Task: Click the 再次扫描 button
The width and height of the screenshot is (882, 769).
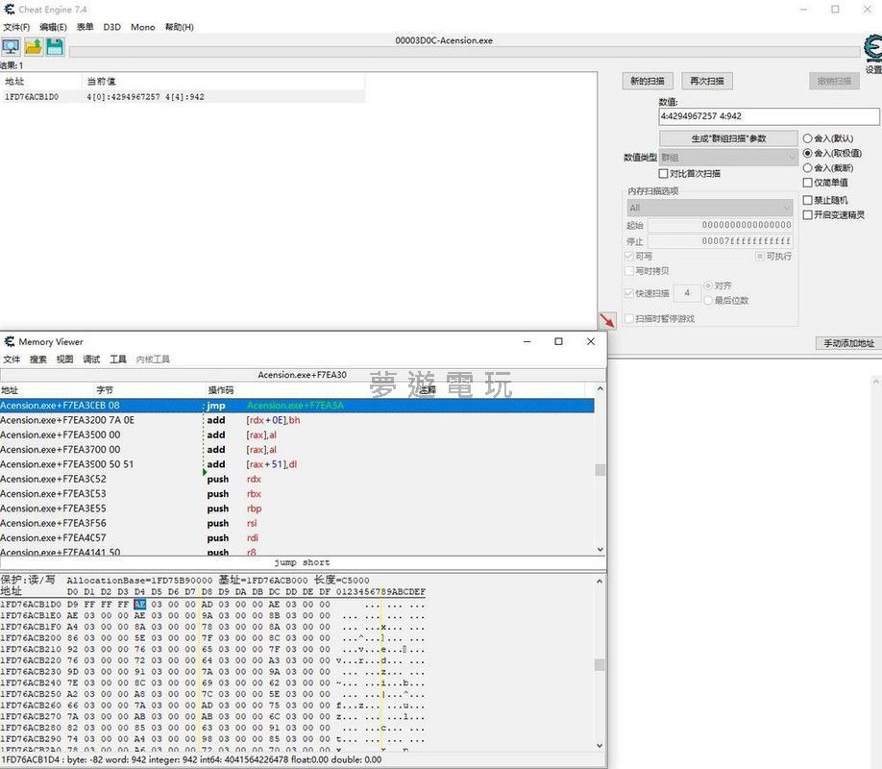Action: pos(706,81)
